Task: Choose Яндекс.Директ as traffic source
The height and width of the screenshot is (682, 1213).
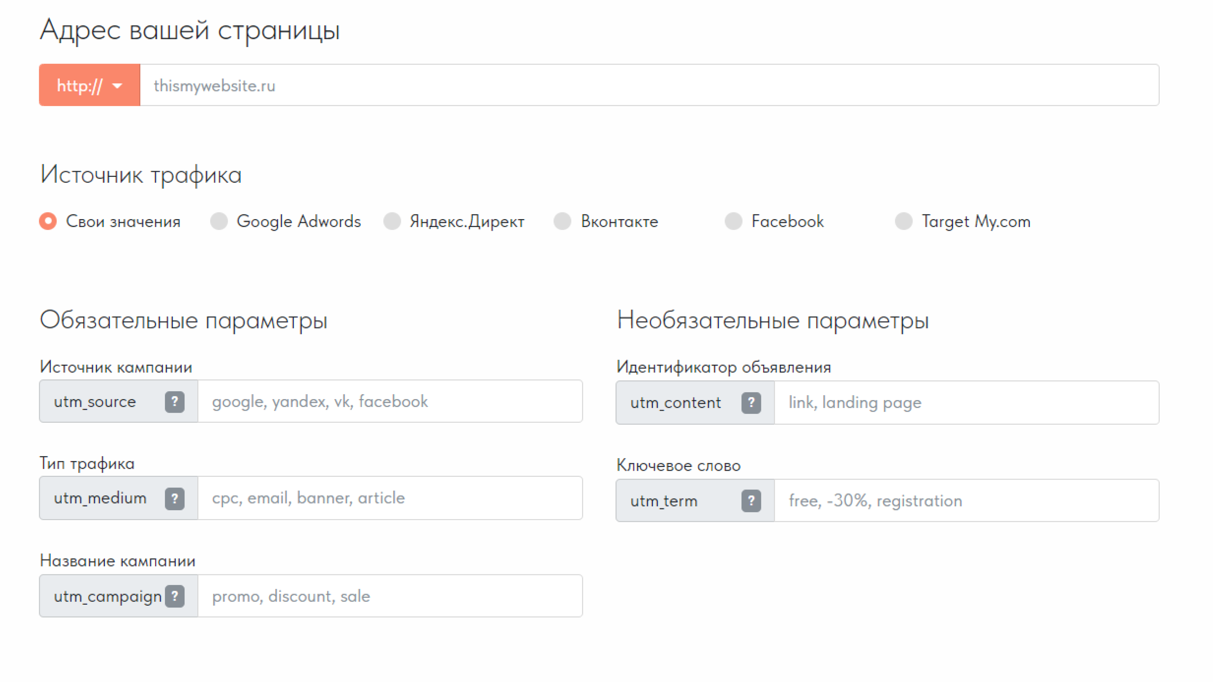Action: click(392, 221)
